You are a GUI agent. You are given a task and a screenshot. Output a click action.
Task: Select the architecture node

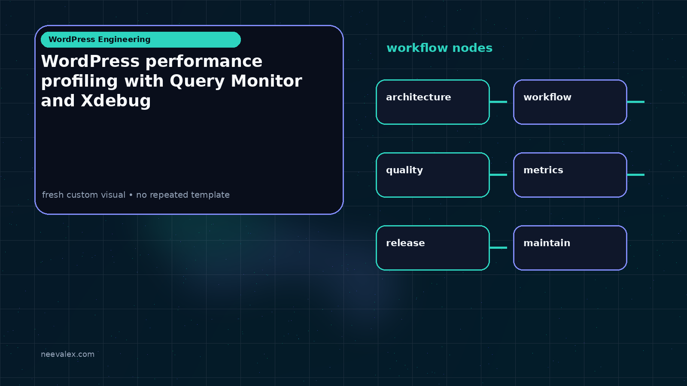tap(433, 102)
